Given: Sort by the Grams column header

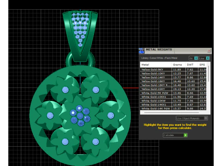Looking at the screenshot, I should point(179,65).
